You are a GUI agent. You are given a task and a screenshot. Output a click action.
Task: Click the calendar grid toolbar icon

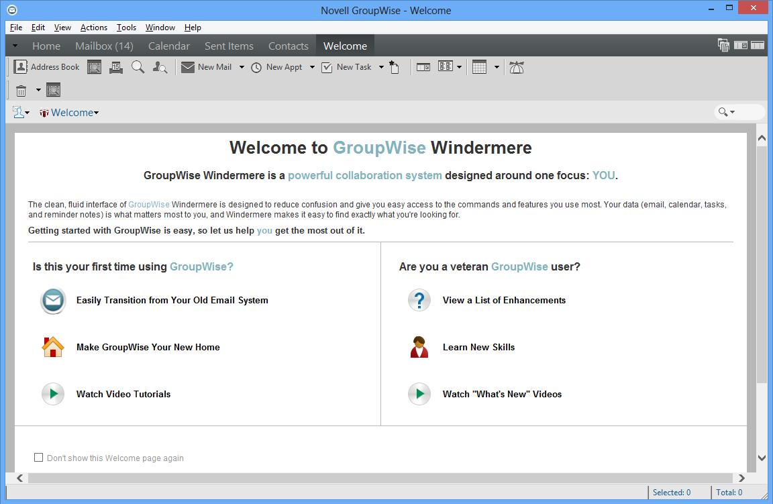coord(480,67)
